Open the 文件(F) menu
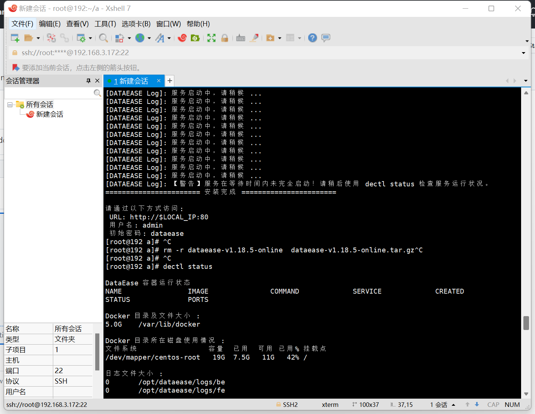The width and height of the screenshot is (535, 414). point(22,24)
